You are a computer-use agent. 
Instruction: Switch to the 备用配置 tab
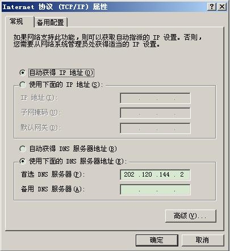(x=51, y=23)
